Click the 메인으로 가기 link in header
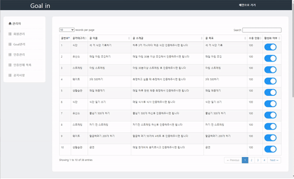Image resolution: width=294 pixels, height=179 pixels. (x=247, y=5)
